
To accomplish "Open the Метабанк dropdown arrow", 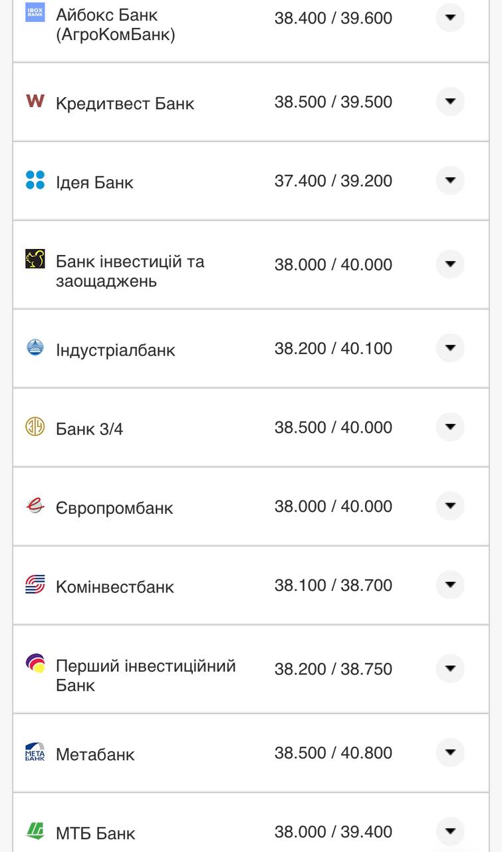I will (450, 752).
